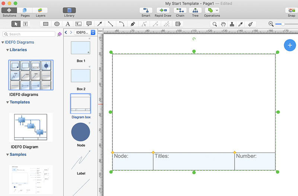
Task: Choose the Text tool
Action: pos(68,24)
